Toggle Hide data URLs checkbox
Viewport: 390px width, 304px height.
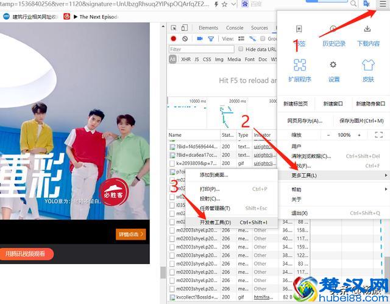(x=241, y=49)
